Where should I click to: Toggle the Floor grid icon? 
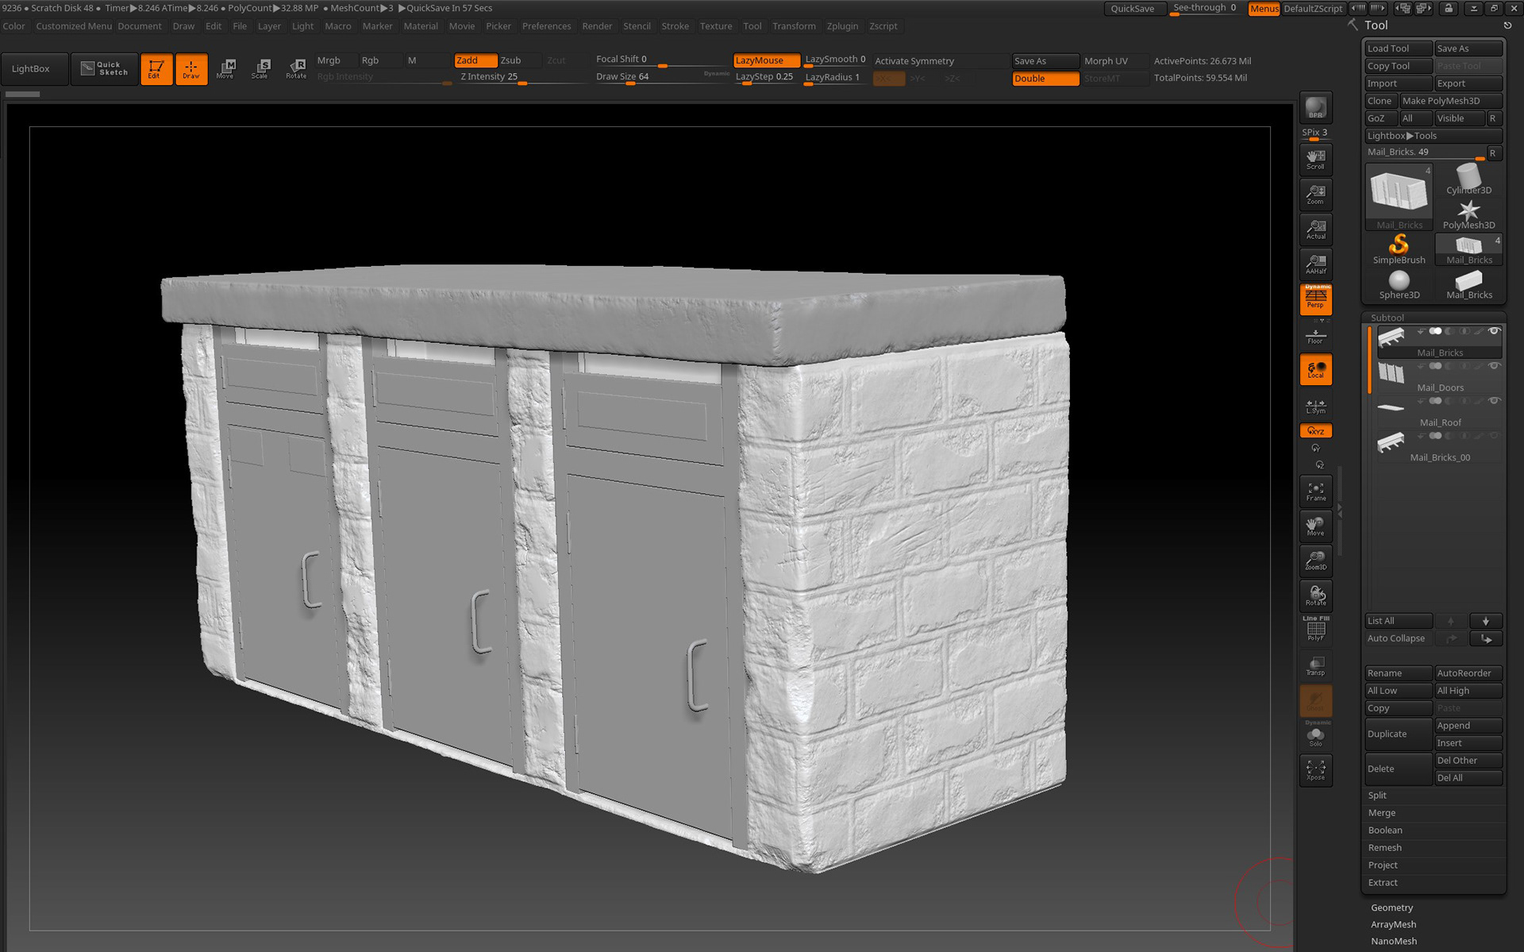click(1315, 336)
